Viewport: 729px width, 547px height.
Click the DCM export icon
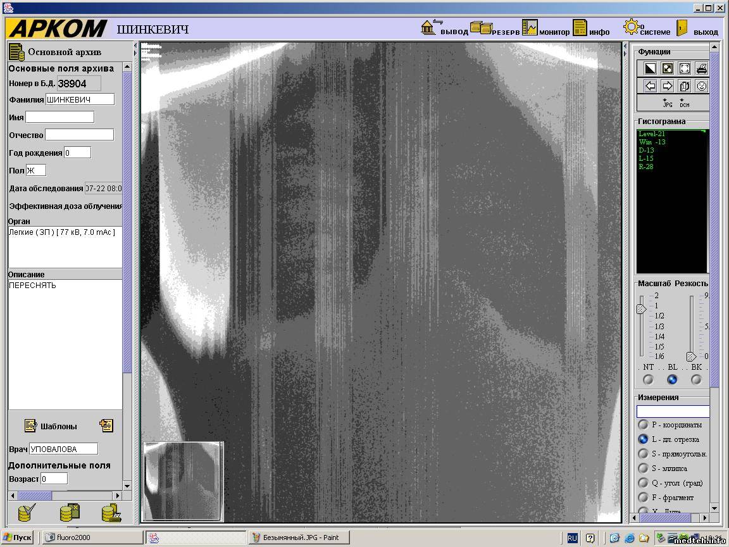[684, 103]
